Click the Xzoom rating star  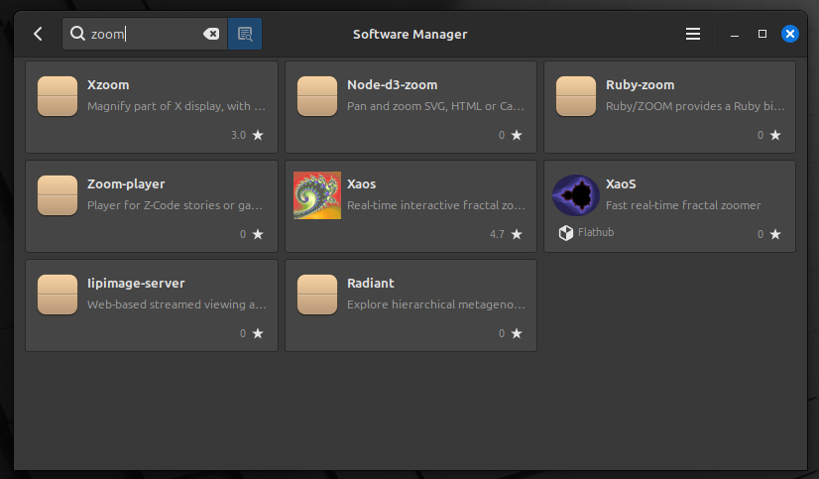point(258,135)
